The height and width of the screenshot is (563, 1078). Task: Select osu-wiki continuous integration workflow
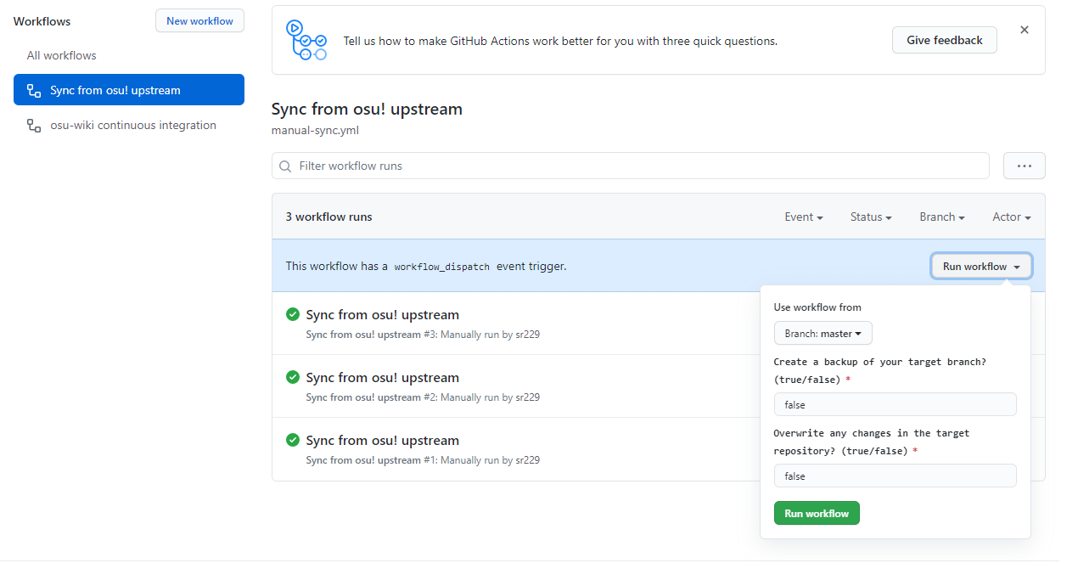tap(129, 125)
